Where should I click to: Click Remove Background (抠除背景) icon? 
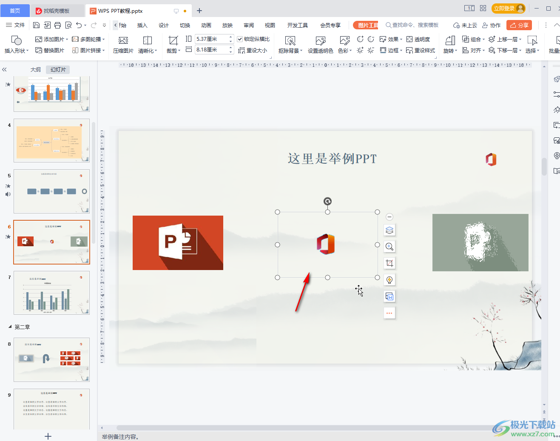tap(290, 41)
